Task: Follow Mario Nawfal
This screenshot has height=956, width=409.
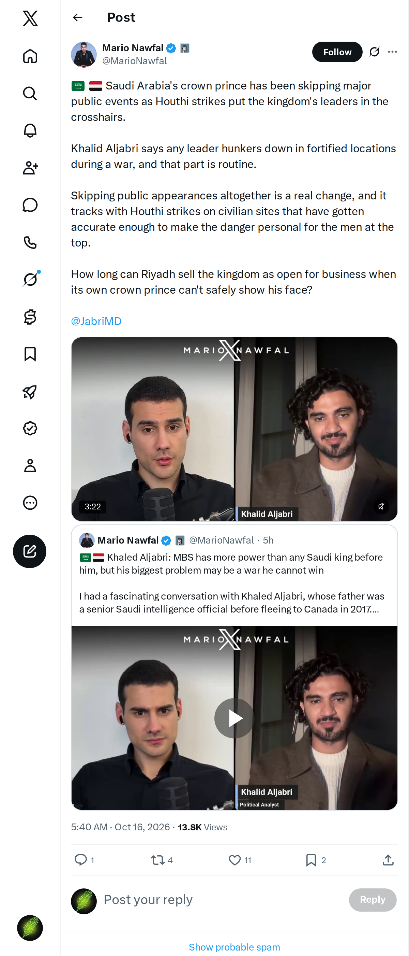Action: [337, 52]
